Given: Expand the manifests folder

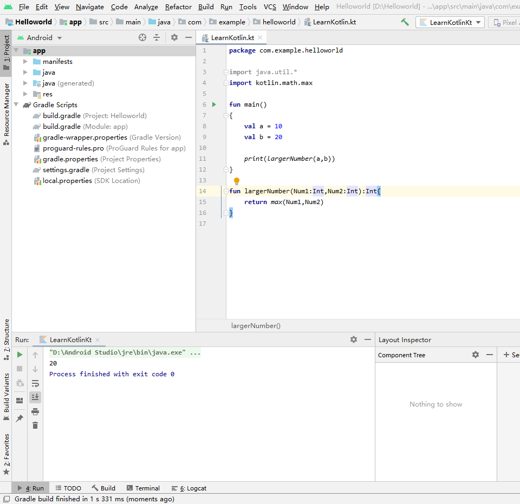Looking at the screenshot, I should pyautogui.click(x=25, y=61).
